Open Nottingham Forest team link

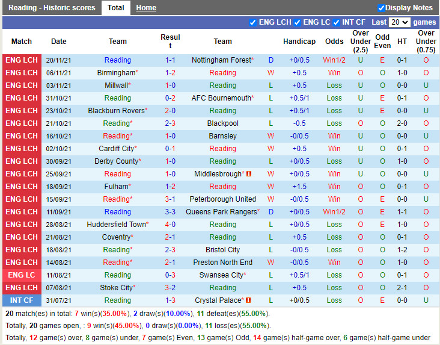tap(221, 60)
